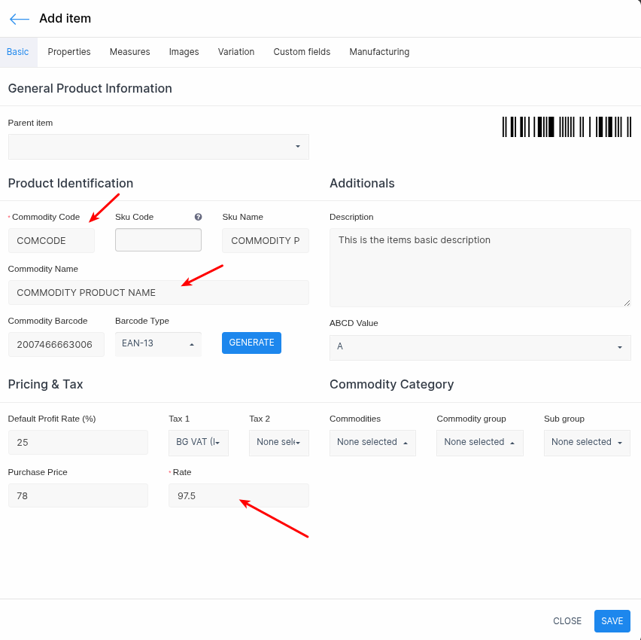The image size is (641, 640).
Task: Select the Variation tab
Action: [236, 52]
